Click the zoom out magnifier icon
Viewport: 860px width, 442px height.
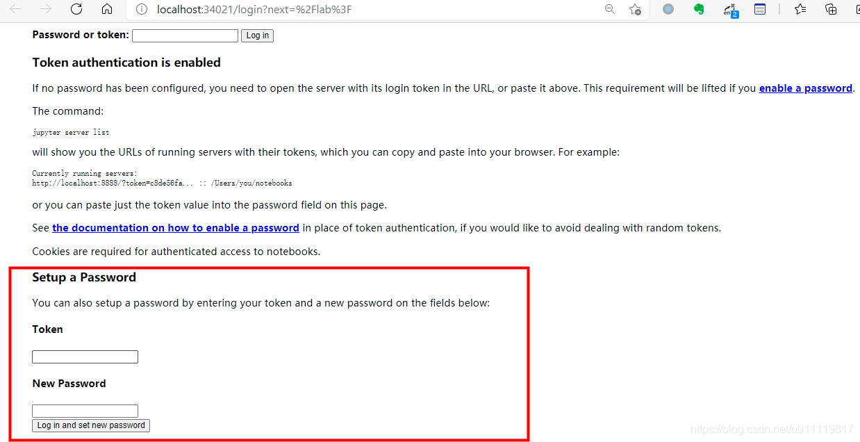pyautogui.click(x=610, y=9)
